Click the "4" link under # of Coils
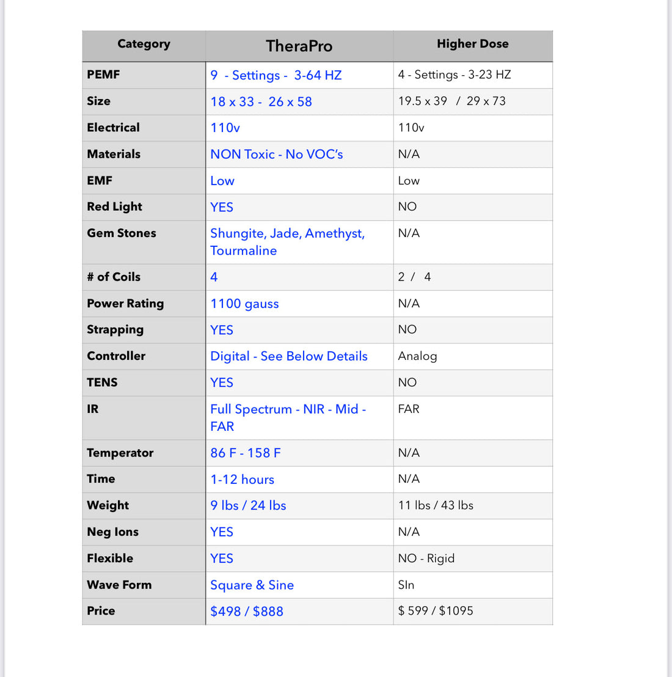672x677 pixels. (x=214, y=277)
